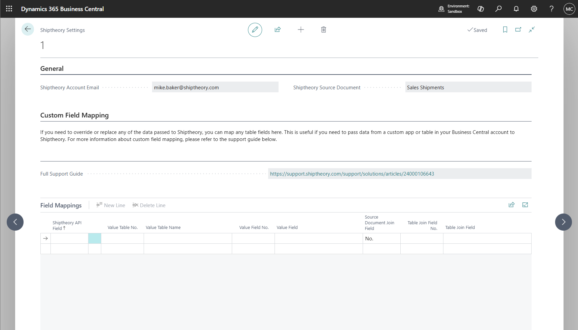Click the Source Document Join Field header
578x330 pixels.
tap(380, 223)
